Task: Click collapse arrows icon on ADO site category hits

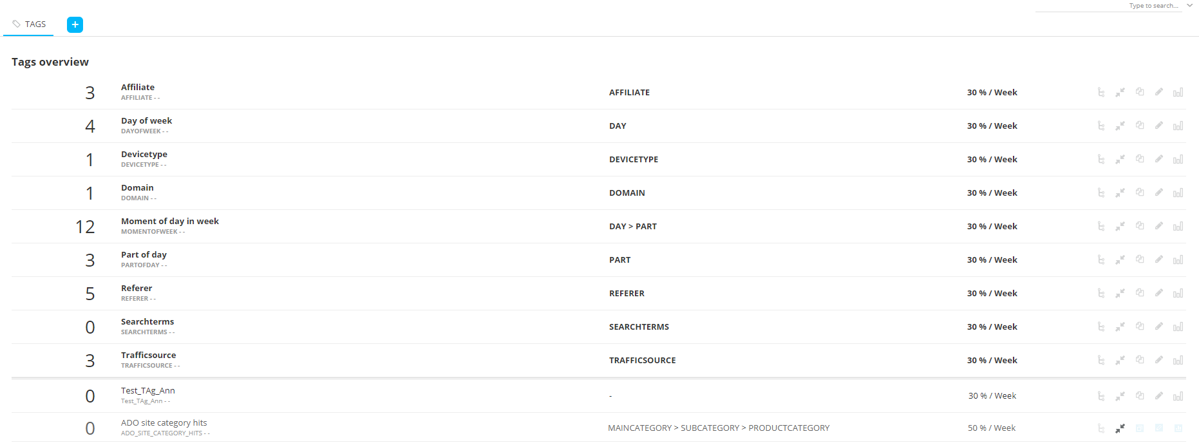Action: (x=1120, y=428)
